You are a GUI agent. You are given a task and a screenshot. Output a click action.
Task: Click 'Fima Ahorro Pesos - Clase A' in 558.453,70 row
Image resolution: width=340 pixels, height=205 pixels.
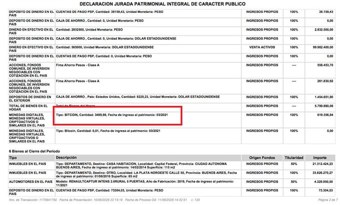(x=77, y=65)
